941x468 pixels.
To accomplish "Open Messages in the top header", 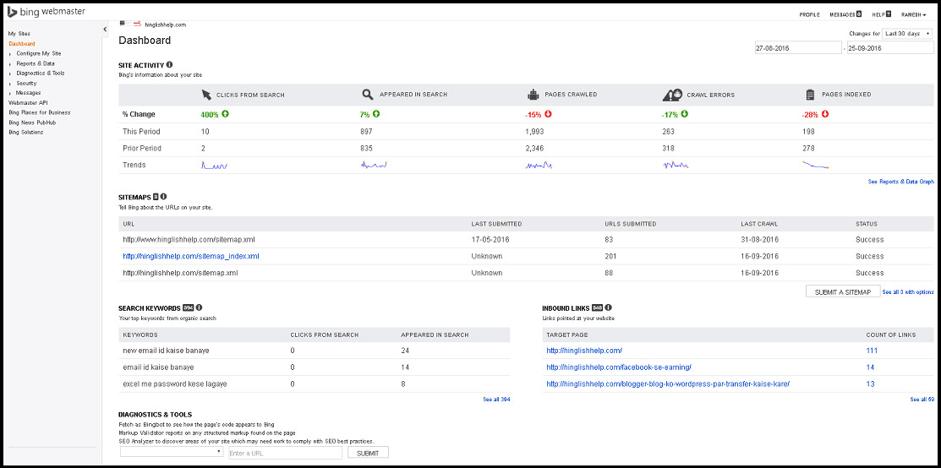I will pos(845,14).
